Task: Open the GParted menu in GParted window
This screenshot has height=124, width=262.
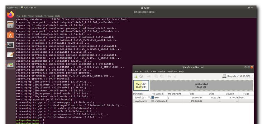Action: pyautogui.click(x=138, y=72)
